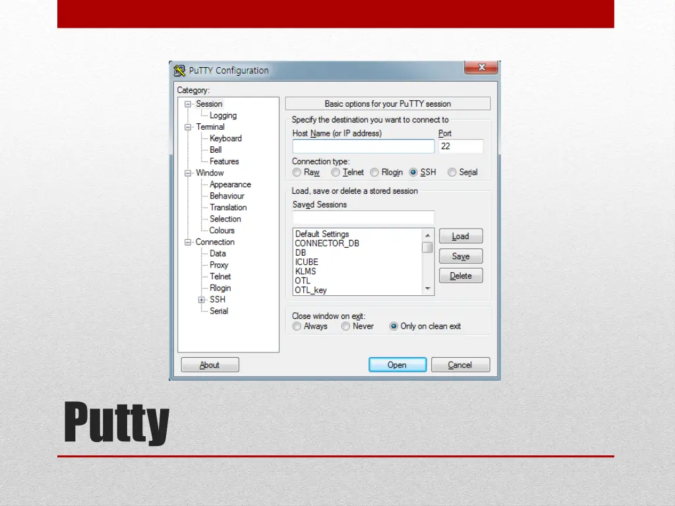675x506 pixels.
Task: Focus the Host Name input field
Action: [x=363, y=146]
